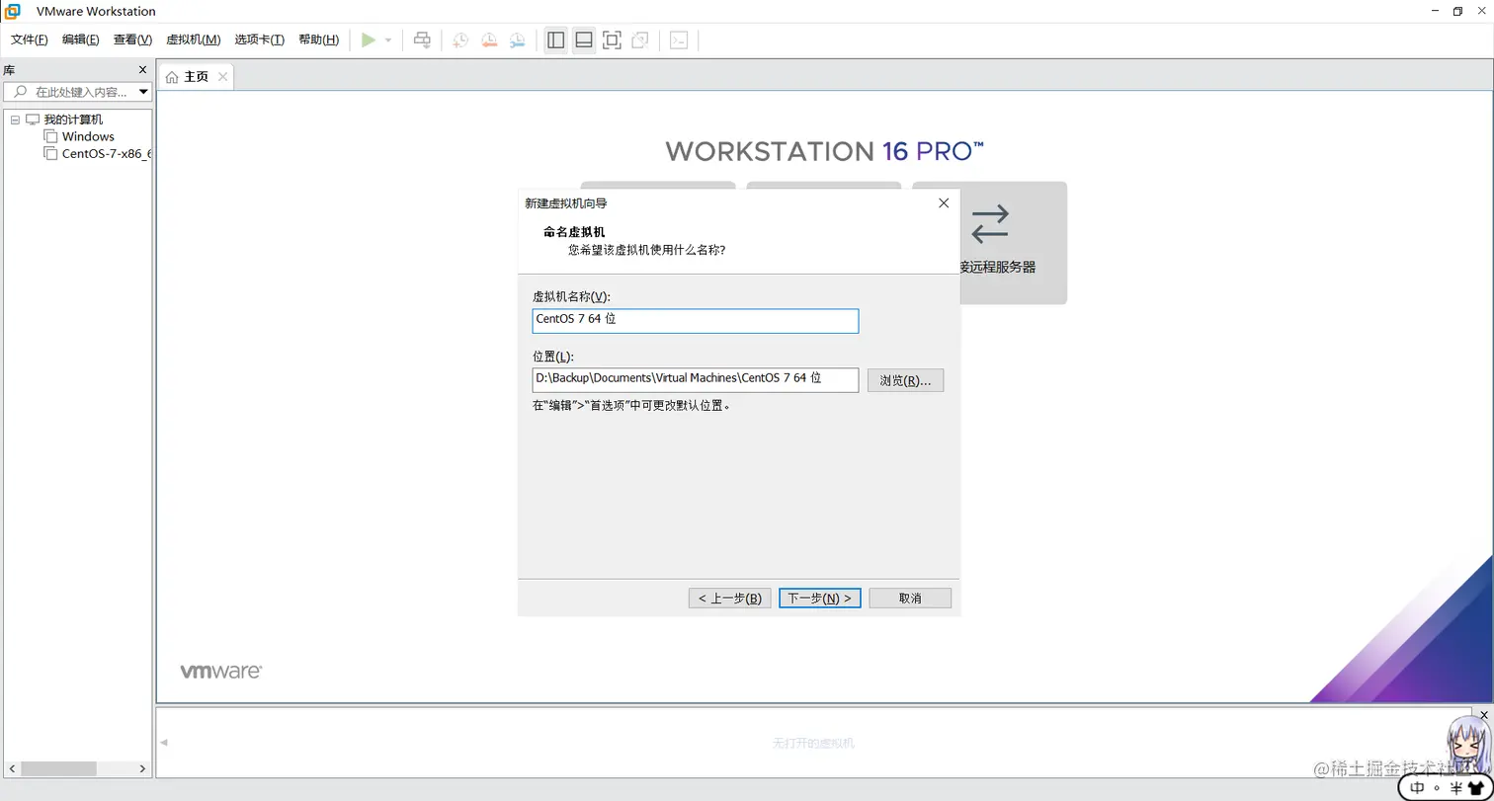Viewport: 1494px width, 801px height.
Task: Open the 虚拟机(M) menu
Action: click(x=193, y=40)
